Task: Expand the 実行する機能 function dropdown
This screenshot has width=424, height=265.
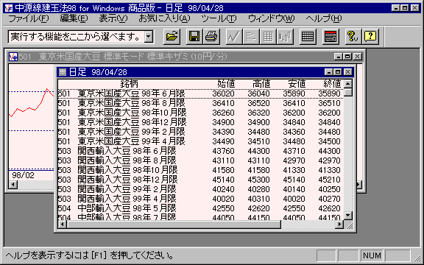Action: click(x=149, y=37)
